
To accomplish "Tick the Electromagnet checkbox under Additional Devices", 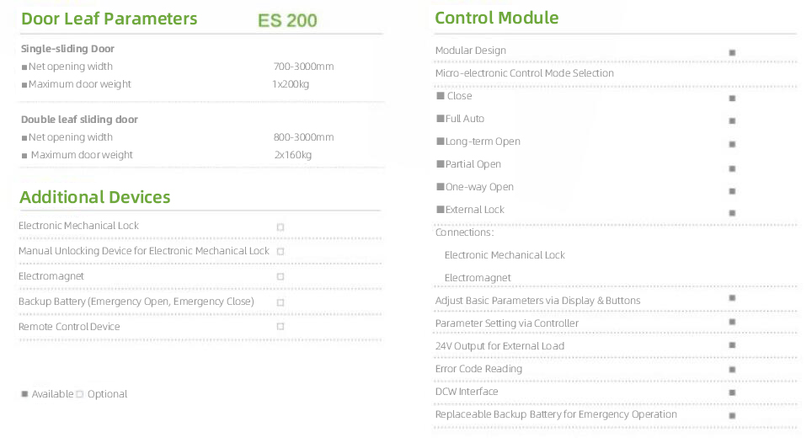I will (x=280, y=276).
